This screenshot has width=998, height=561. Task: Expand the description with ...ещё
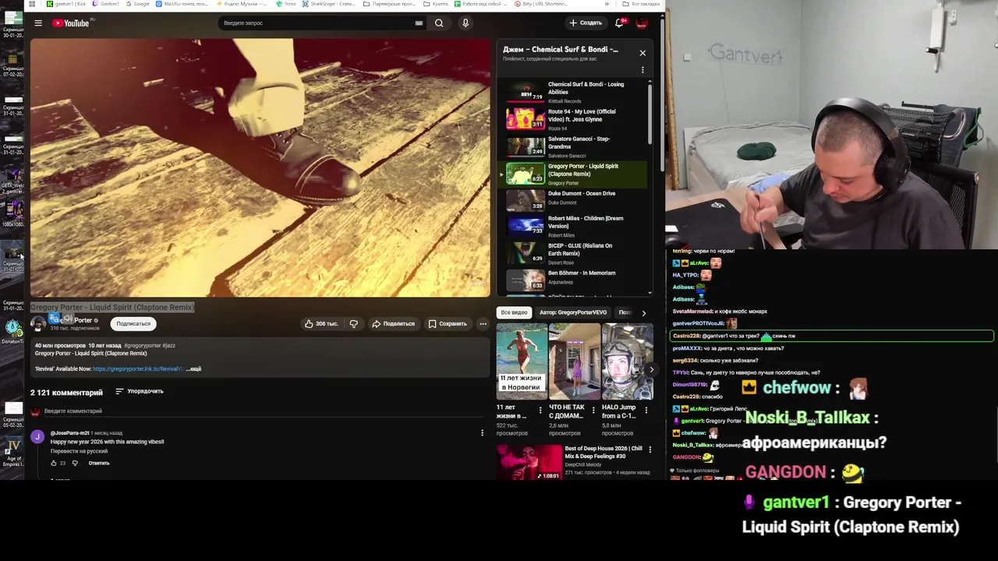point(193,369)
